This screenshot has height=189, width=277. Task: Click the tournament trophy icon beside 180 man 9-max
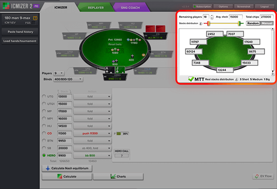(35, 18)
